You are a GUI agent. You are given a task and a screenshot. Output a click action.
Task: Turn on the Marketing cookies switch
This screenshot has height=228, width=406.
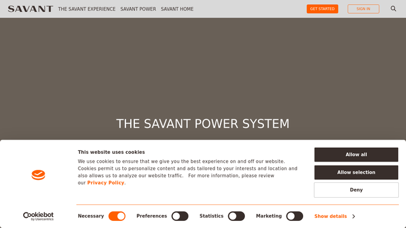[x=295, y=216]
